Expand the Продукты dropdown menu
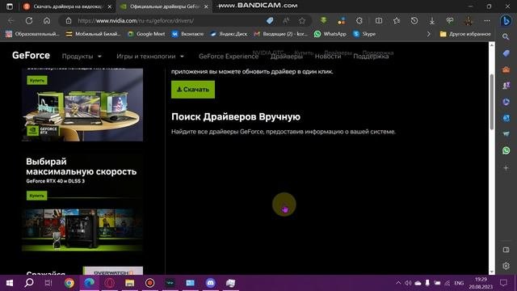The width and height of the screenshot is (517, 291). [x=82, y=57]
